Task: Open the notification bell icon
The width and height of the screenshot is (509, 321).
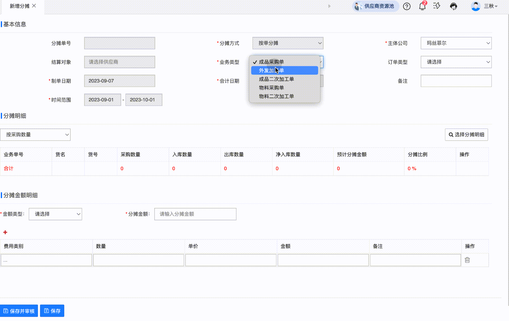Action: click(x=422, y=6)
